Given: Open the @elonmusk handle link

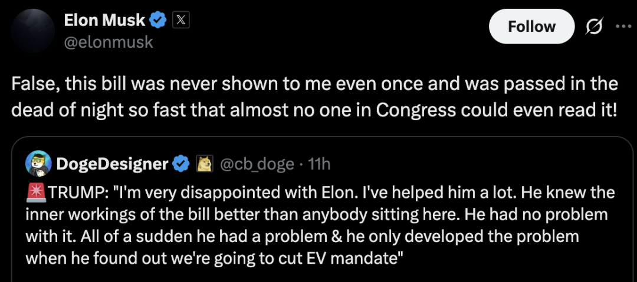Looking at the screenshot, I should pos(109,42).
